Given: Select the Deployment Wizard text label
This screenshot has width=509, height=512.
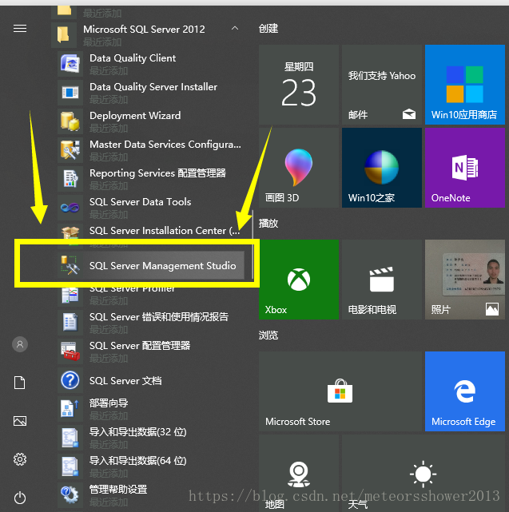Looking at the screenshot, I should pyautogui.click(x=135, y=116).
